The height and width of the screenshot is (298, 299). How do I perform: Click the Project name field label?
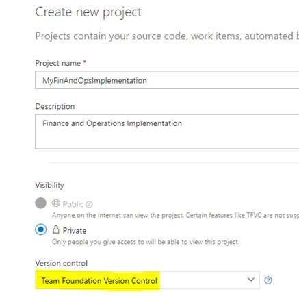tap(58, 63)
